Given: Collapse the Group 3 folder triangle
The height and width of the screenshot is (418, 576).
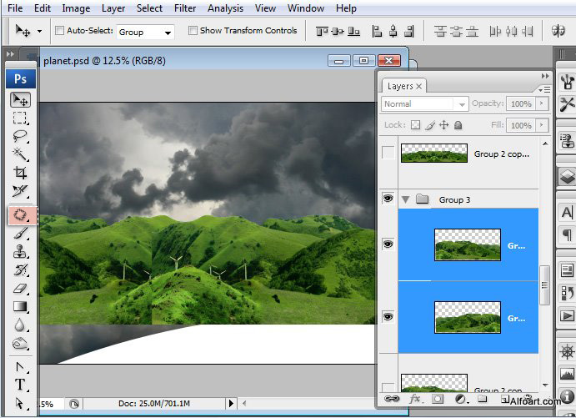Looking at the screenshot, I should (x=406, y=199).
